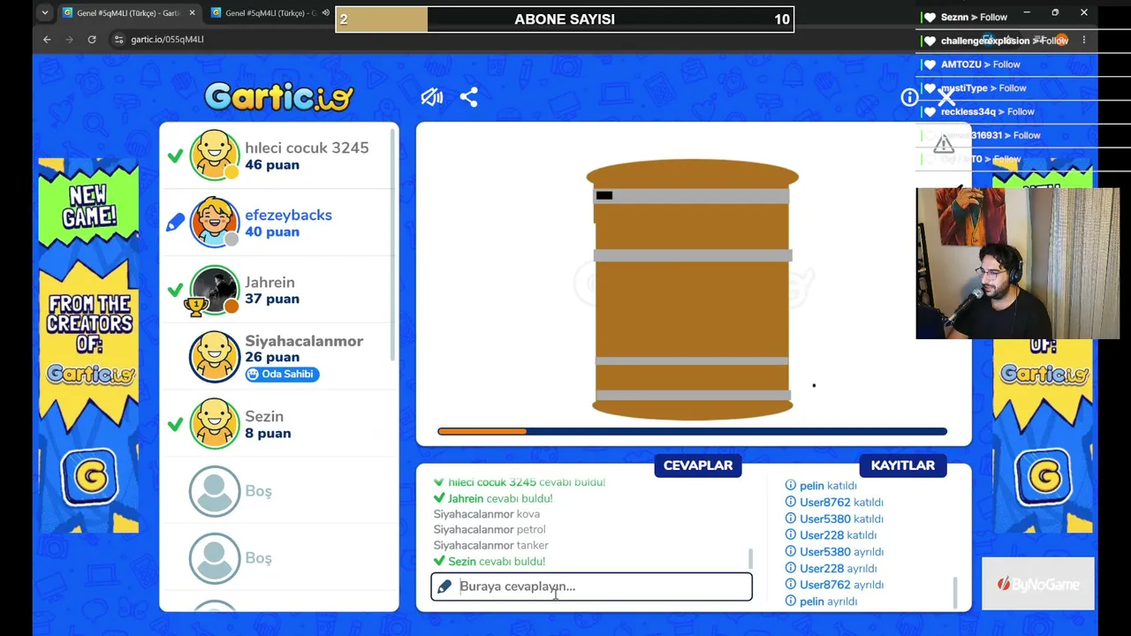Select player name hileci cocuk 3245

click(307, 148)
